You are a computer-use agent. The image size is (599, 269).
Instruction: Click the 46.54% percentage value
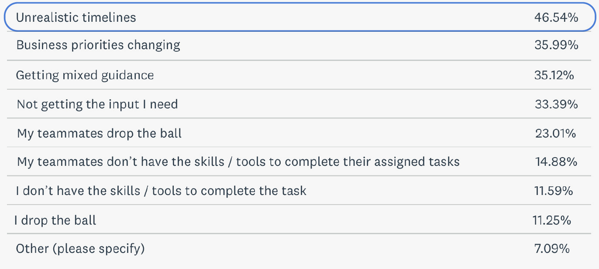pyautogui.click(x=556, y=17)
